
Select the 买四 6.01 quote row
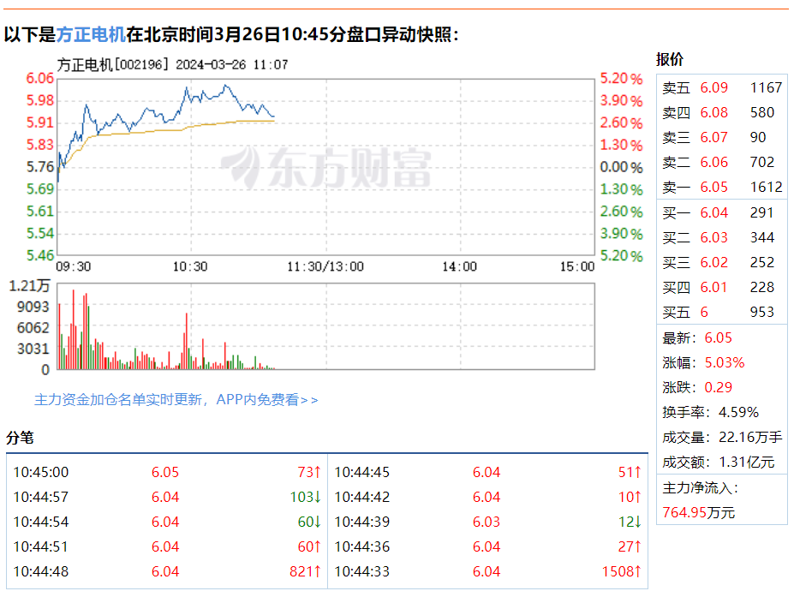[x=722, y=287]
